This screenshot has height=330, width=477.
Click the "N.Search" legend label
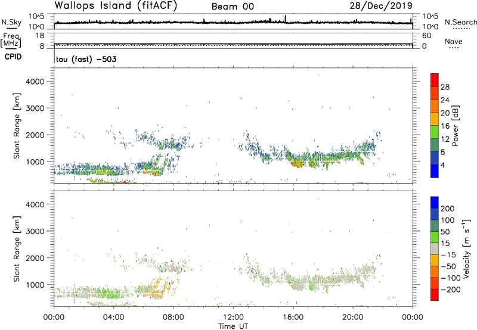coord(460,22)
